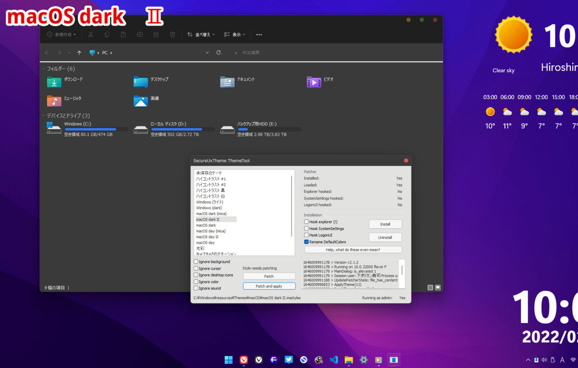This screenshot has height=368, width=578.
Task: Check the Ignore background option
Action: point(196,262)
